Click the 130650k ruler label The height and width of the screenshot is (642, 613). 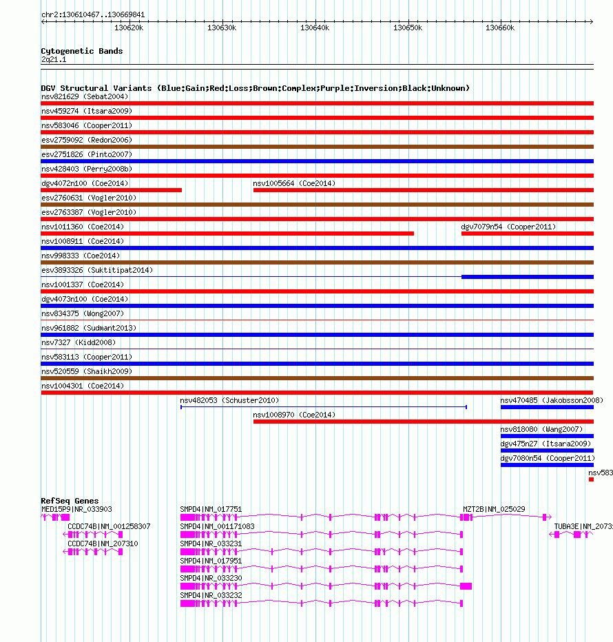[408, 28]
